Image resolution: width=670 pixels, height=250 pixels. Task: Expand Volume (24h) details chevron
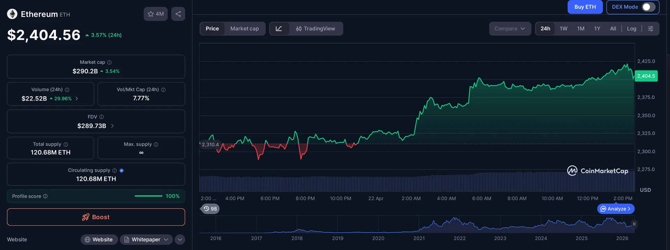(77, 98)
